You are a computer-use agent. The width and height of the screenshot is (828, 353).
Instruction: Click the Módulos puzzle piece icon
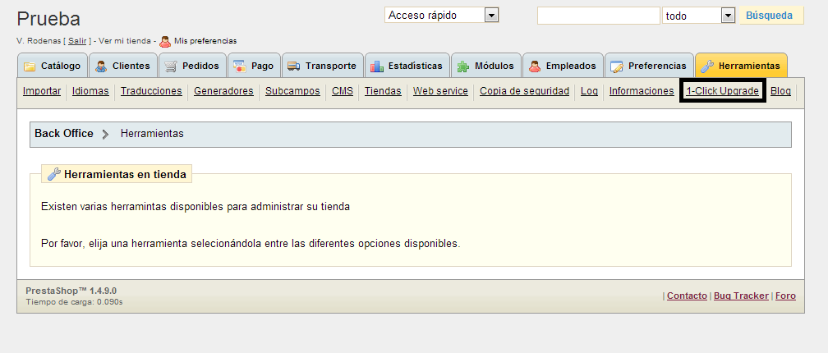point(464,66)
